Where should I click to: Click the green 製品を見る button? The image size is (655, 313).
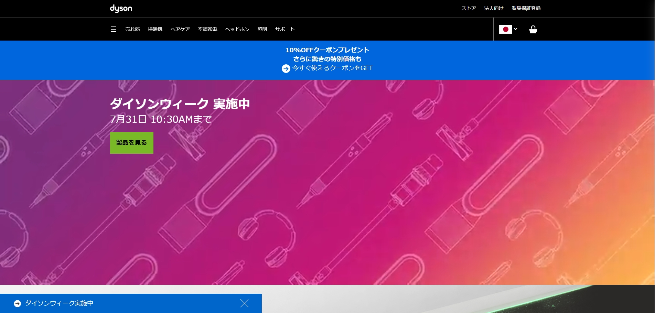click(x=131, y=143)
